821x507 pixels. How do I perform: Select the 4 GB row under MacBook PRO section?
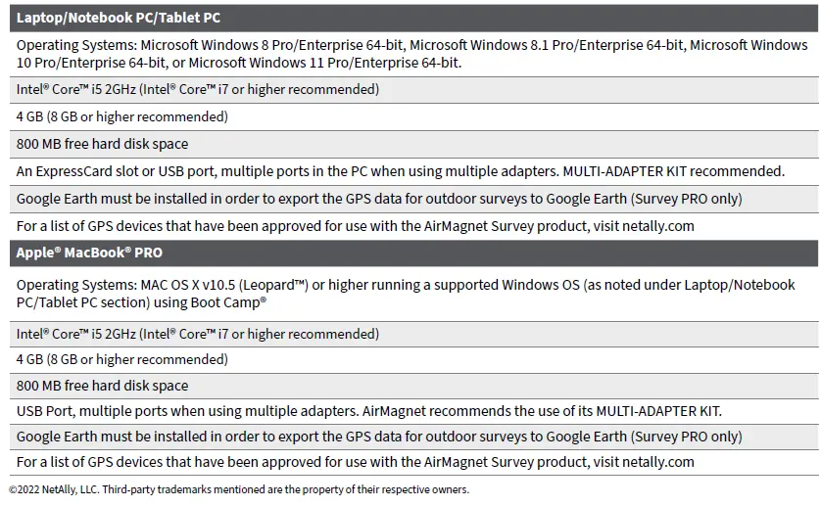(x=122, y=359)
